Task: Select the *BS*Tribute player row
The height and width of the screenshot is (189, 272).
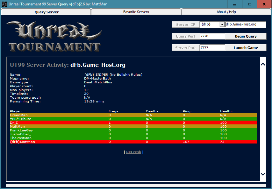Action: [133, 119]
